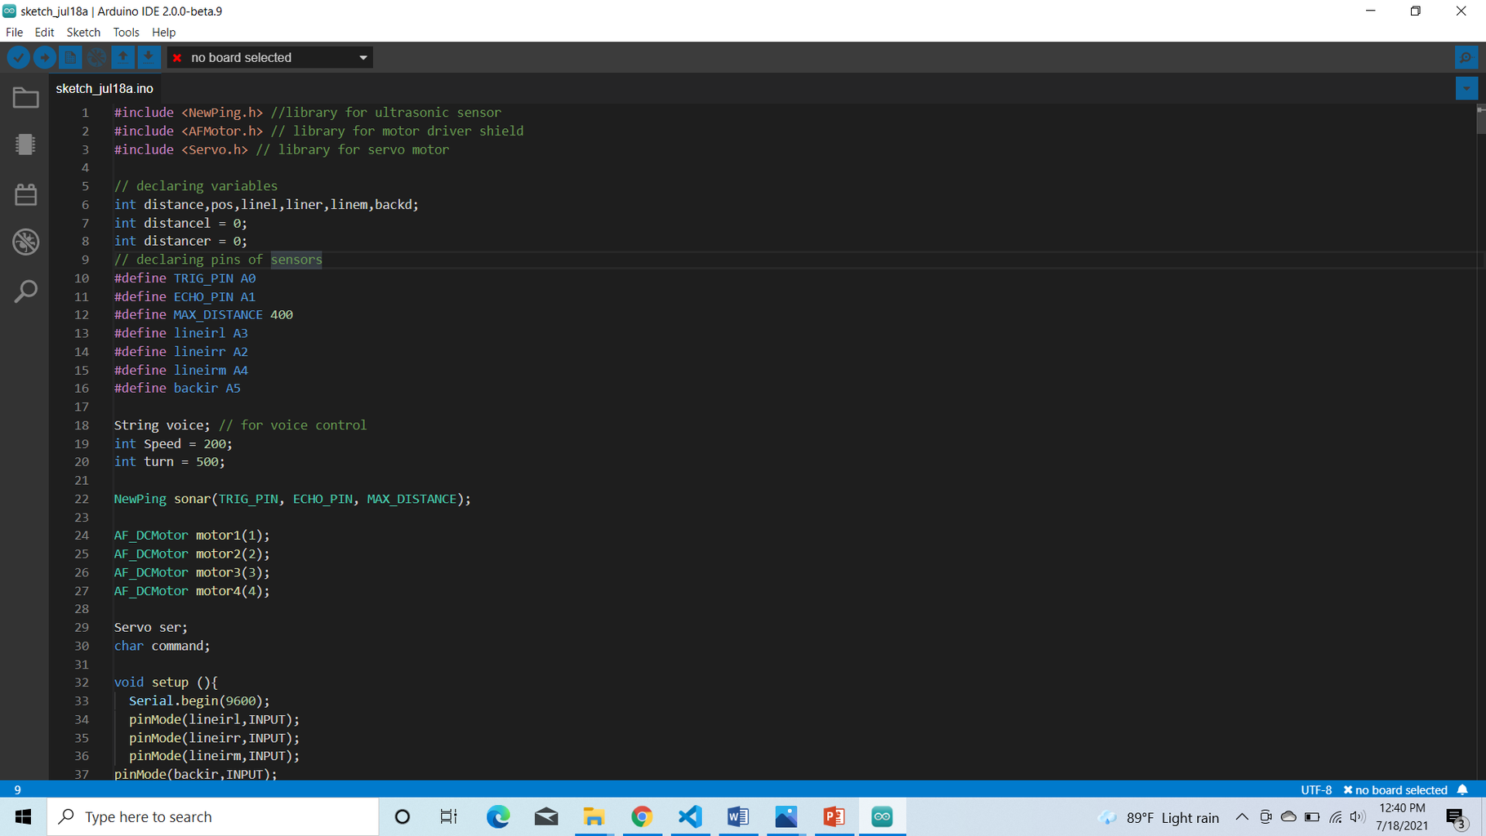Open Mail app from taskbar

(546, 816)
